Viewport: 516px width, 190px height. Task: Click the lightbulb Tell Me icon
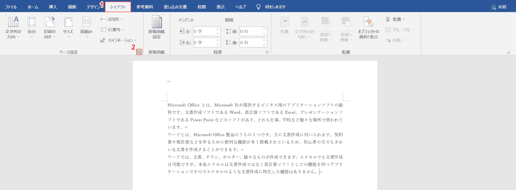click(x=259, y=7)
